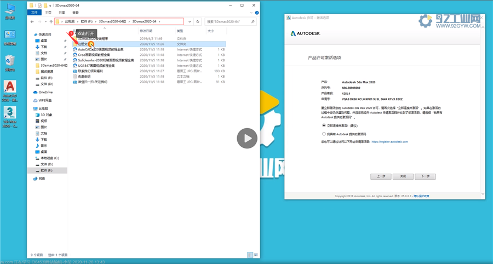Click the Autodesk dialog scrollbar down arrow

pyautogui.click(x=483, y=194)
